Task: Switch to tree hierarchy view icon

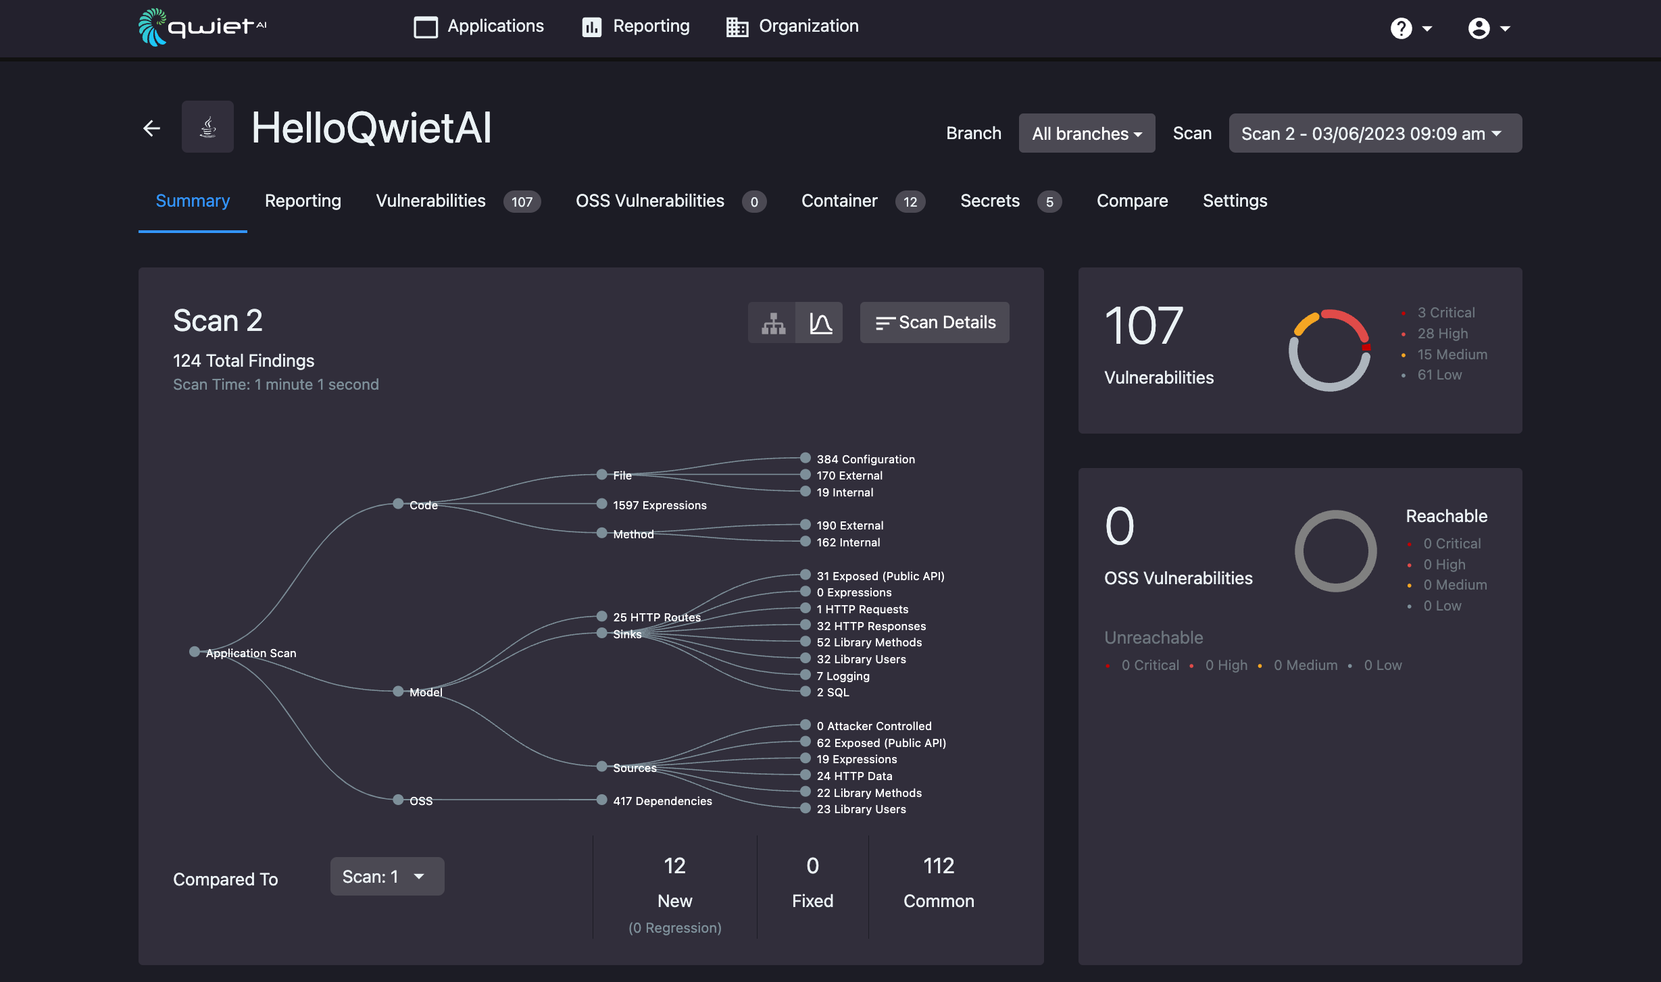Action: [772, 323]
